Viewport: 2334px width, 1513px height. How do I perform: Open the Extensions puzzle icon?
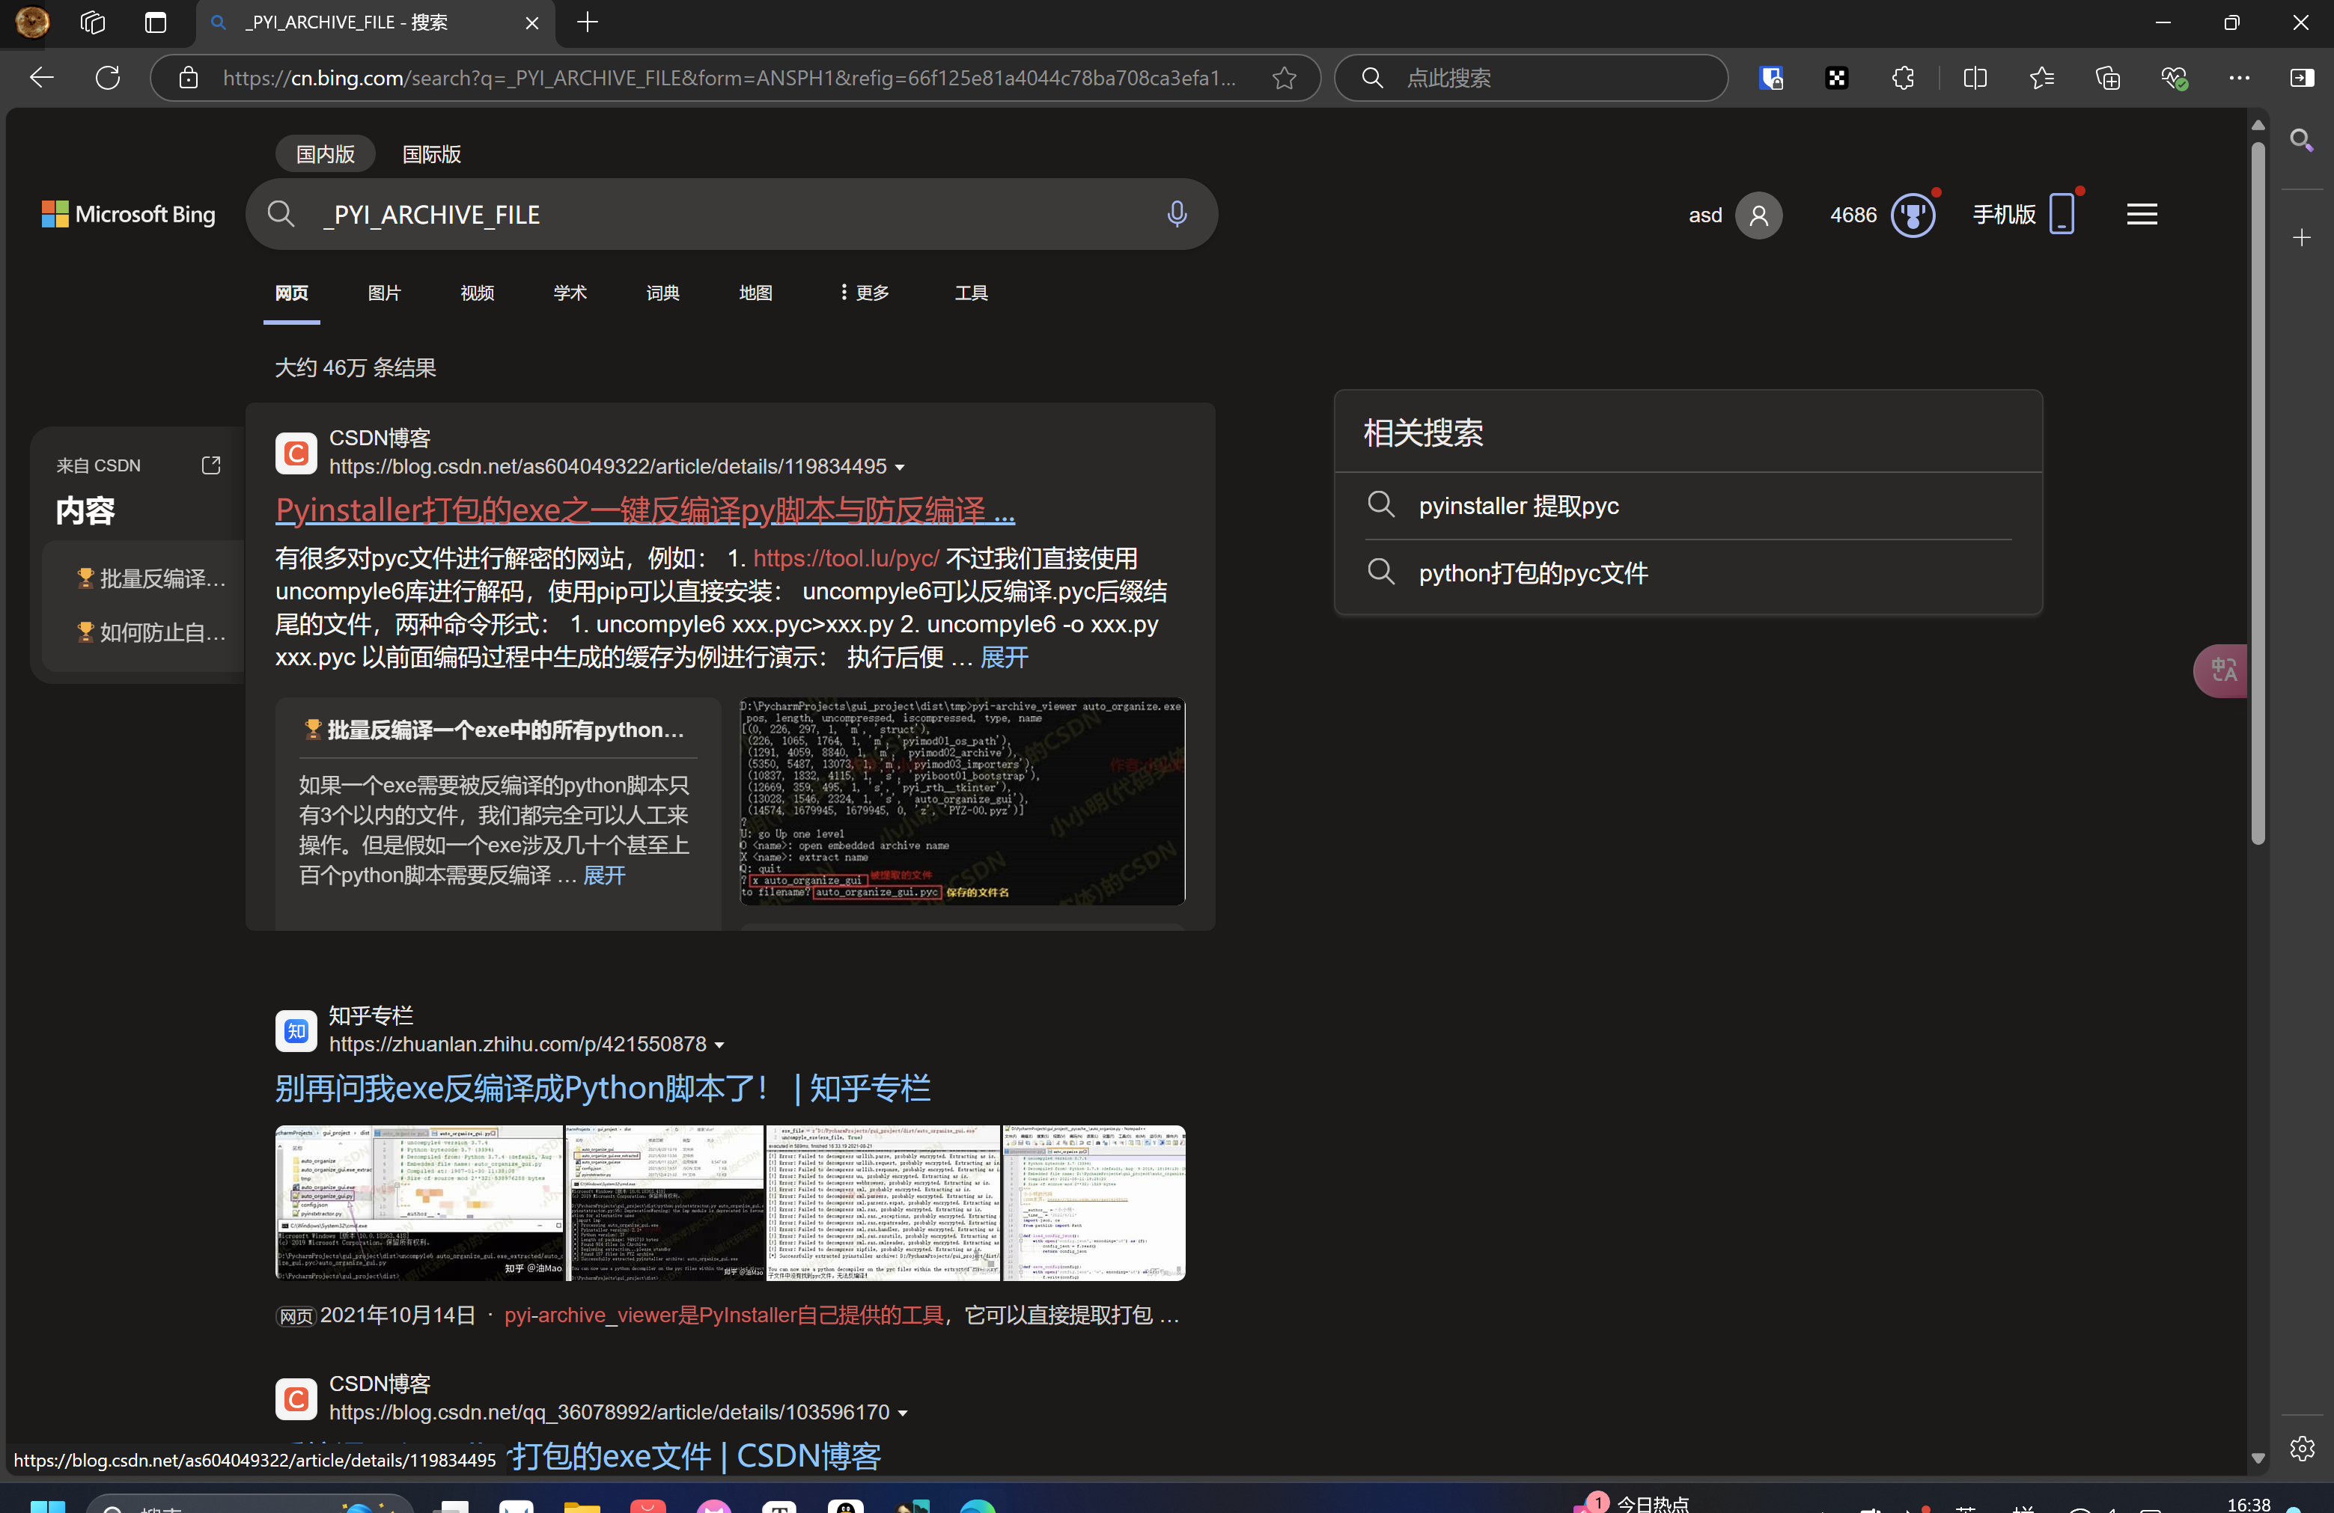click(1903, 79)
